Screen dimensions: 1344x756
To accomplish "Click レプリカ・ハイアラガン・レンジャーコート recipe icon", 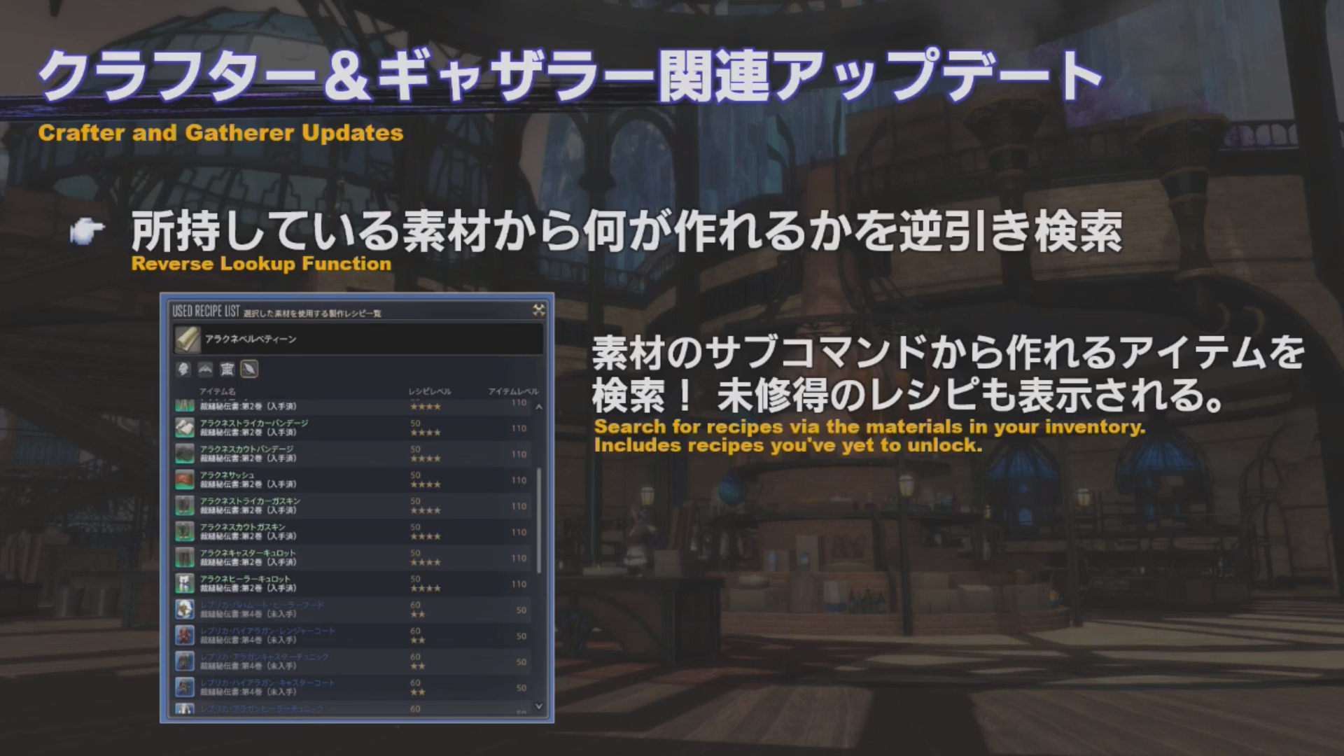I will [x=185, y=635].
